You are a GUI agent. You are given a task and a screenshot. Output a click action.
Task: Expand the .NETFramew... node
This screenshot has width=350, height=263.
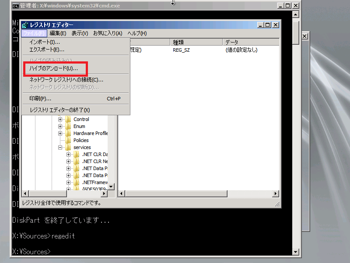[69, 182]
